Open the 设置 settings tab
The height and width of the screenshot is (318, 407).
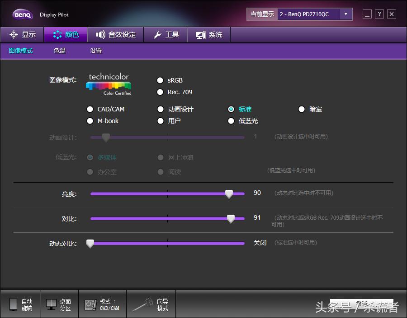[x=95, y=51]
